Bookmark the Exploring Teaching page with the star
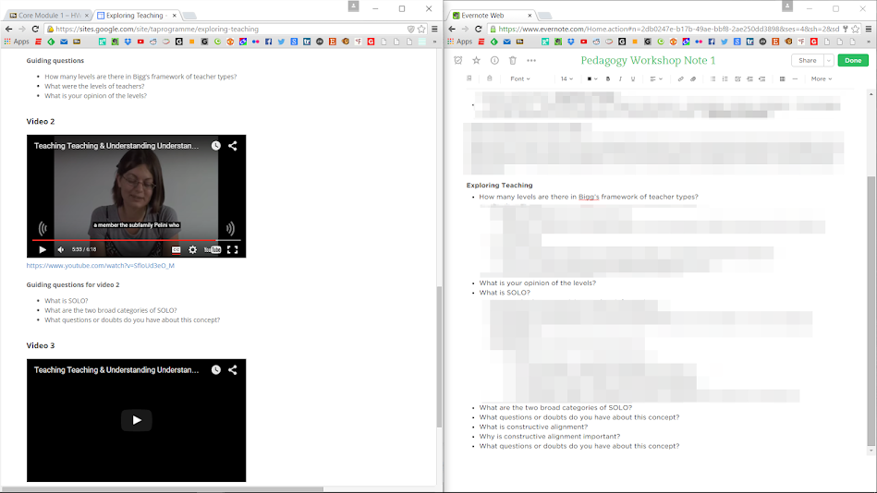The width and height of the screenshot is (877, 493). (x=421, y=29)
